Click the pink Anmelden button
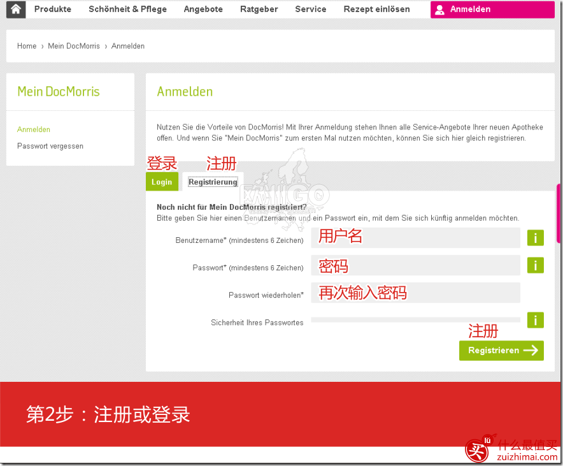 tap(492, 10)
